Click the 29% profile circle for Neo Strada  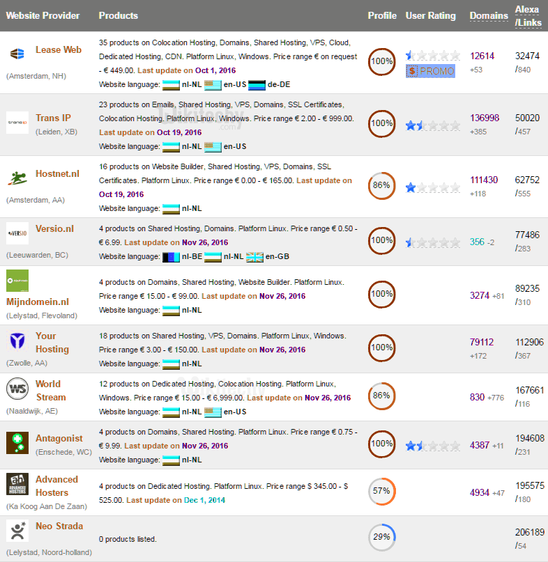coord(381,538)
